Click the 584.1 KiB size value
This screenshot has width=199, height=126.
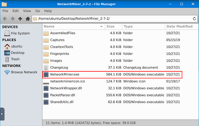[x=114, y=74]
